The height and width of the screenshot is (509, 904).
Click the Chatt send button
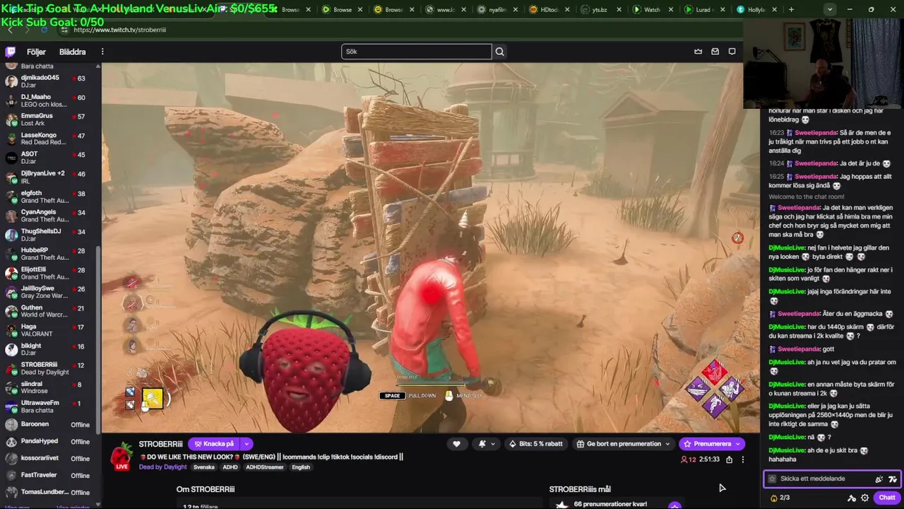coord(887,498)
